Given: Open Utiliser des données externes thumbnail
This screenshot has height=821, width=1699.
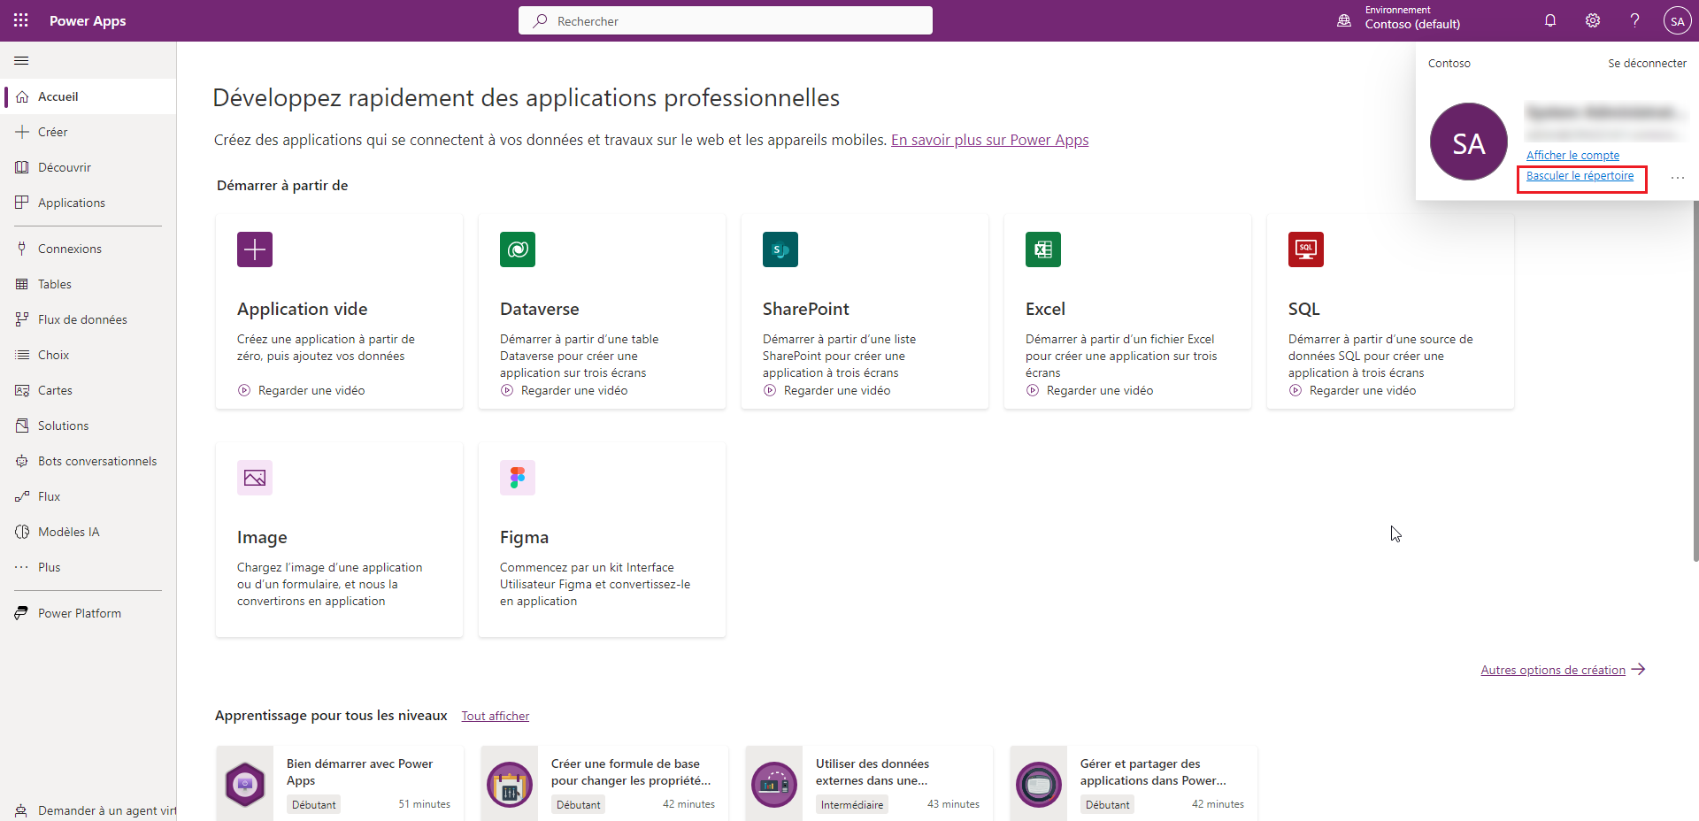Looking at the screenshot, I should click(x=774, y=784).
